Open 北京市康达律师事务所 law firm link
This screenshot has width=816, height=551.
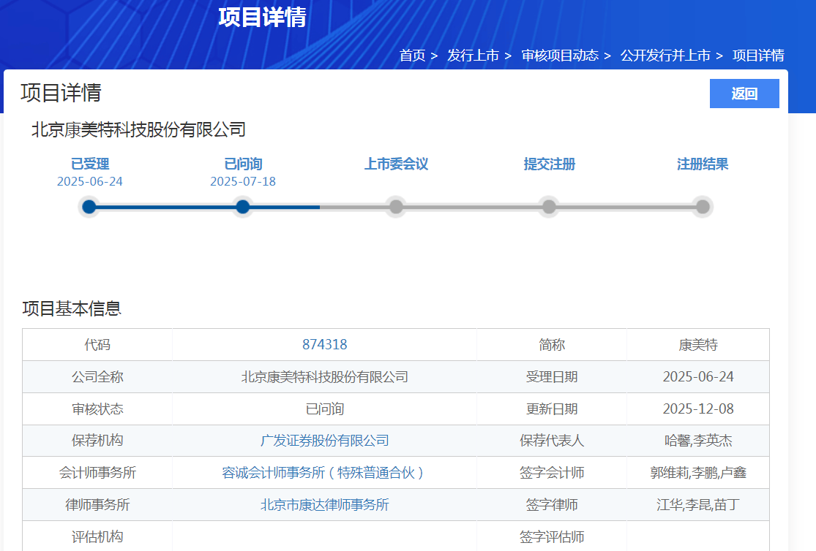point(324,505)
